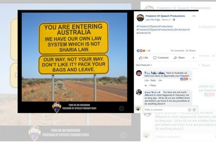Click the Share arrow icon

[x=175, y=58]
